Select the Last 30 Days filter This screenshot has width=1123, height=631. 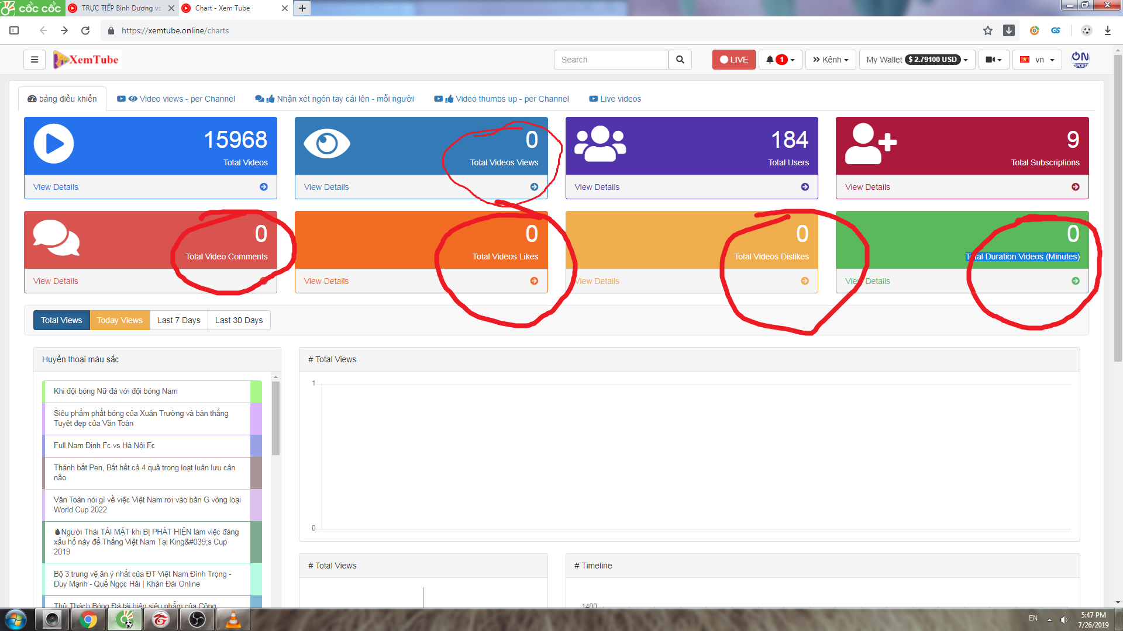click(x=239, y=320)
